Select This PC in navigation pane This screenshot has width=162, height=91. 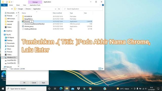[x=8, y=35]
